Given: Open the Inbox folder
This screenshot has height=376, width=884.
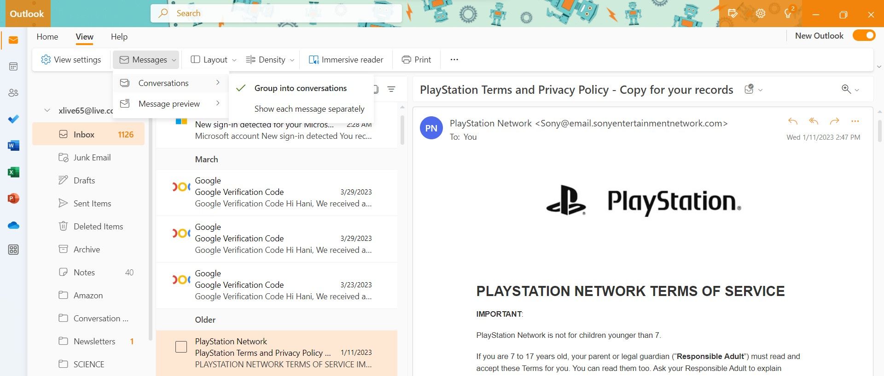Looking at the screenshot, I should pos(88,134).
